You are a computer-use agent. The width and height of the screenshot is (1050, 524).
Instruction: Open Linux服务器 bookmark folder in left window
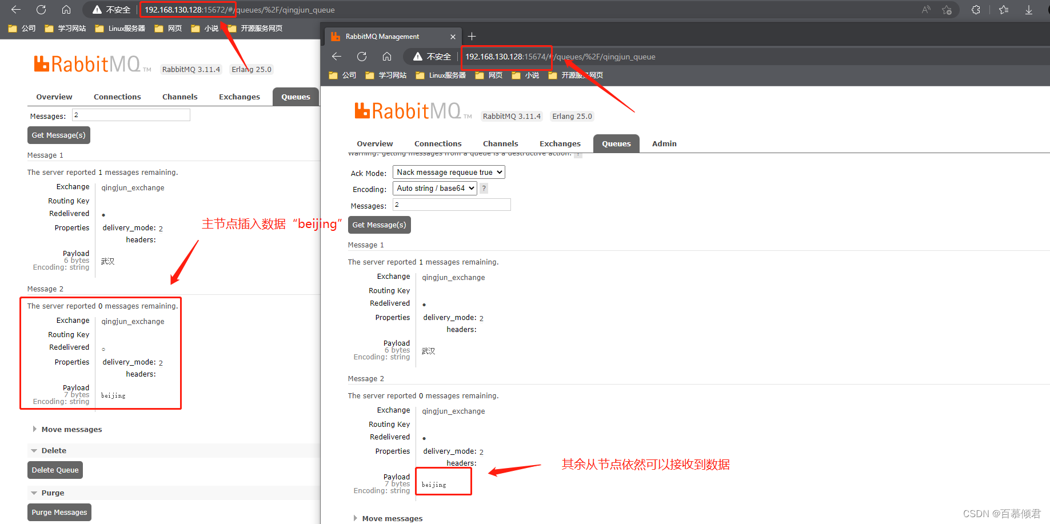[120, 28]
